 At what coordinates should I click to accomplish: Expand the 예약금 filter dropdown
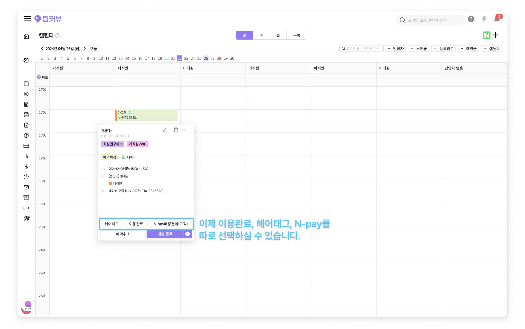coord(468,49)
